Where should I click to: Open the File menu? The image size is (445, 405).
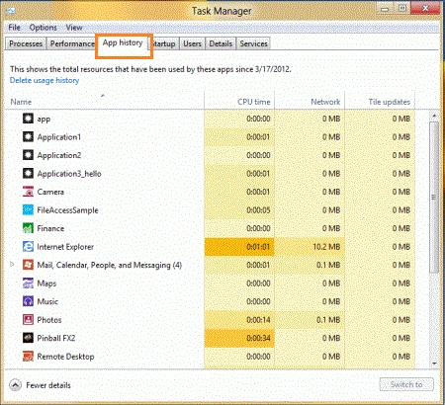click(14, 28)
